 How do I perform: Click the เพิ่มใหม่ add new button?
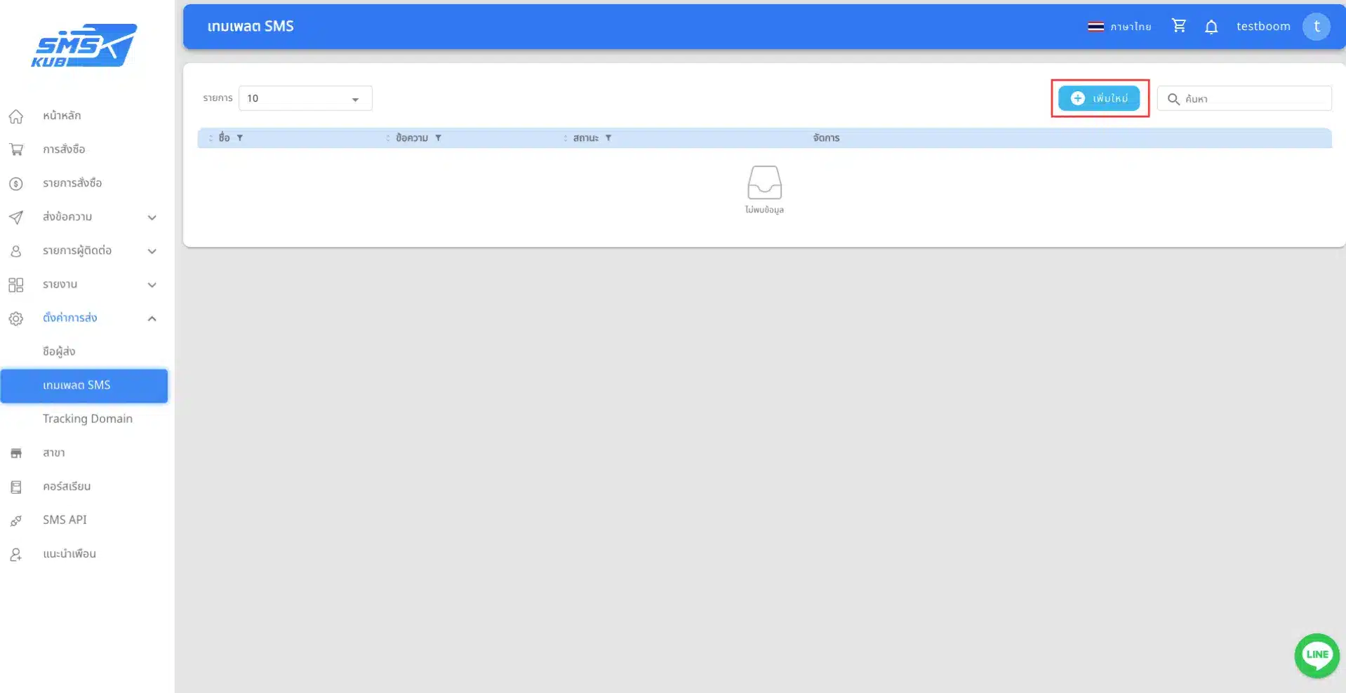[x=1098, y=98]
